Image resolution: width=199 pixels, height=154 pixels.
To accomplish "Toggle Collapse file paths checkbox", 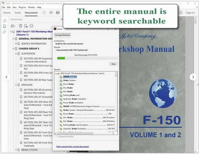I will (x=57, y=136).
